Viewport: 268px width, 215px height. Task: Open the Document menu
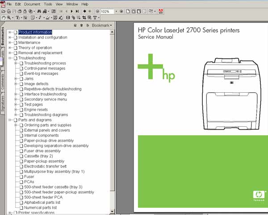pos(32,4)
